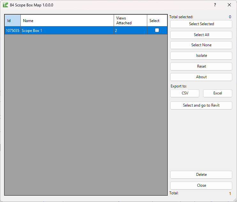Screen dimensions: 237x202
Task: Open the help question mark button
Action: click(x=215, y=5)
